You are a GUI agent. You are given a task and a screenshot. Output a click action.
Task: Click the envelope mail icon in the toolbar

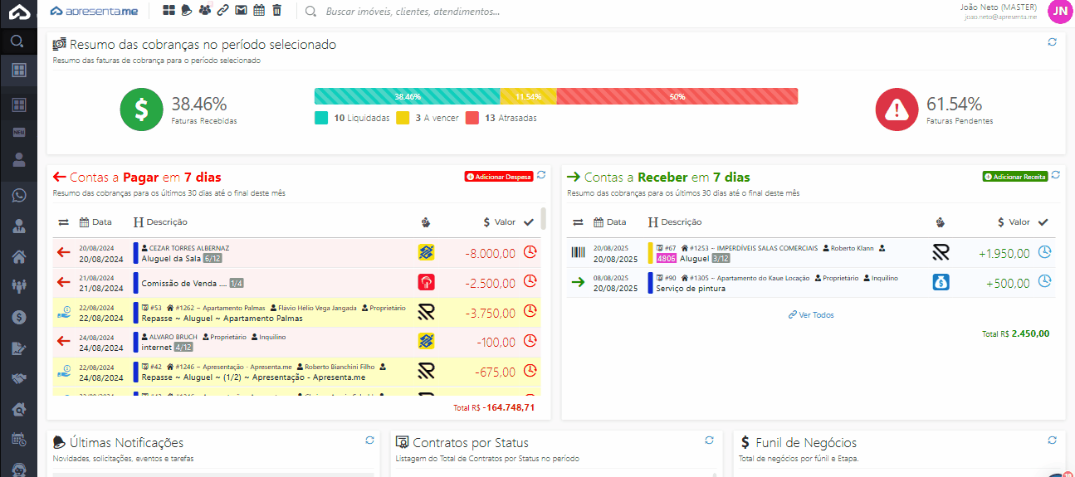click(241, 11)
